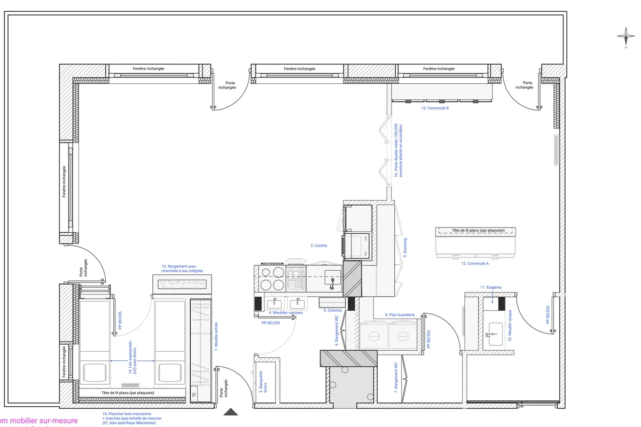Select the "3. Cuisine" annotation
641x427 pixels.
coord(319,246)
